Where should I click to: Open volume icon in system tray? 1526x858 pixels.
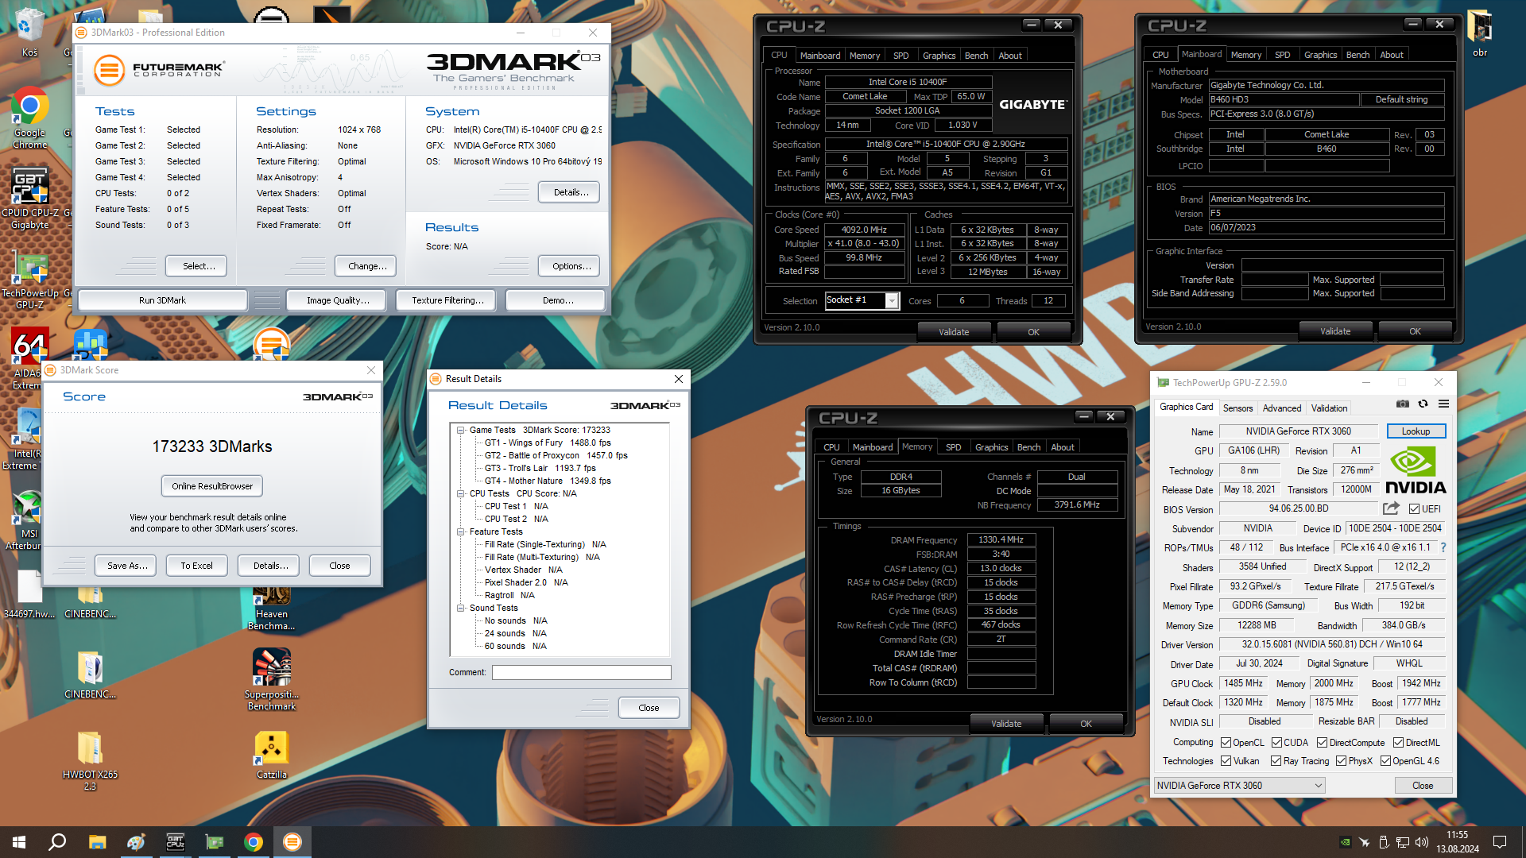coord(1421,842)
